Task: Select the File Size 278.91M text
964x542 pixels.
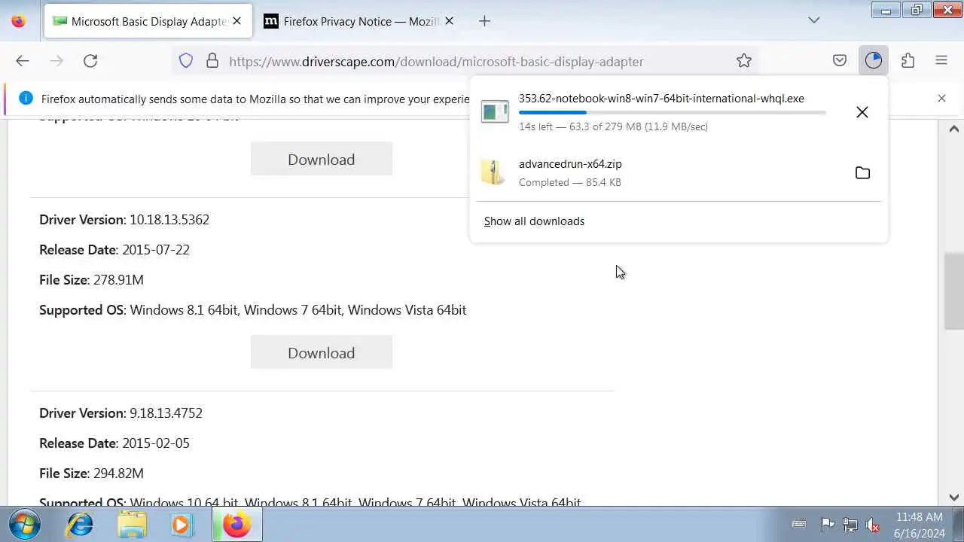Action: (x=91, y=280)
